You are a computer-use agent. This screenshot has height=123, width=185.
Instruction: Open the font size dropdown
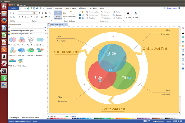(37, 13)
